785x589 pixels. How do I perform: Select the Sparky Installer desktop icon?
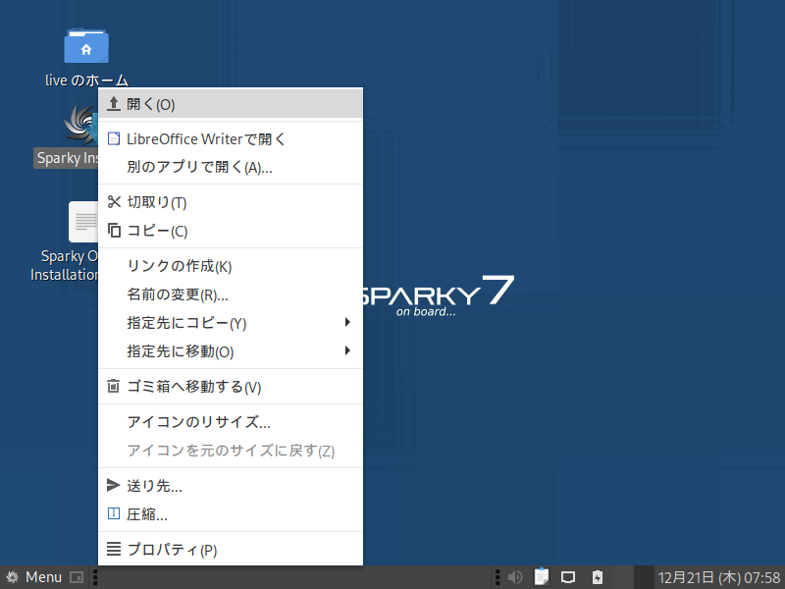pos(80,126)
